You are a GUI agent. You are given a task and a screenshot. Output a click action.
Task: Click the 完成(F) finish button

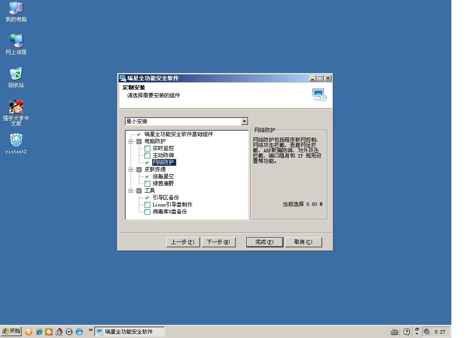coord(265,242)
